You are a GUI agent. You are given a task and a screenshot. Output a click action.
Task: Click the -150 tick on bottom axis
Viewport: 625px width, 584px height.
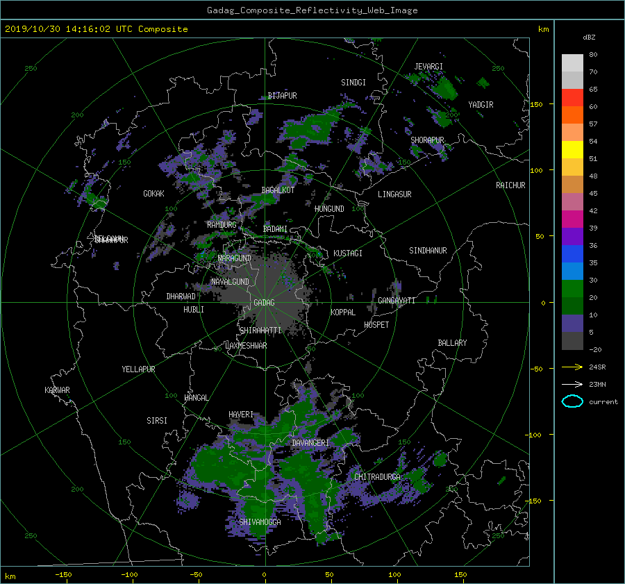coord(63,575)
